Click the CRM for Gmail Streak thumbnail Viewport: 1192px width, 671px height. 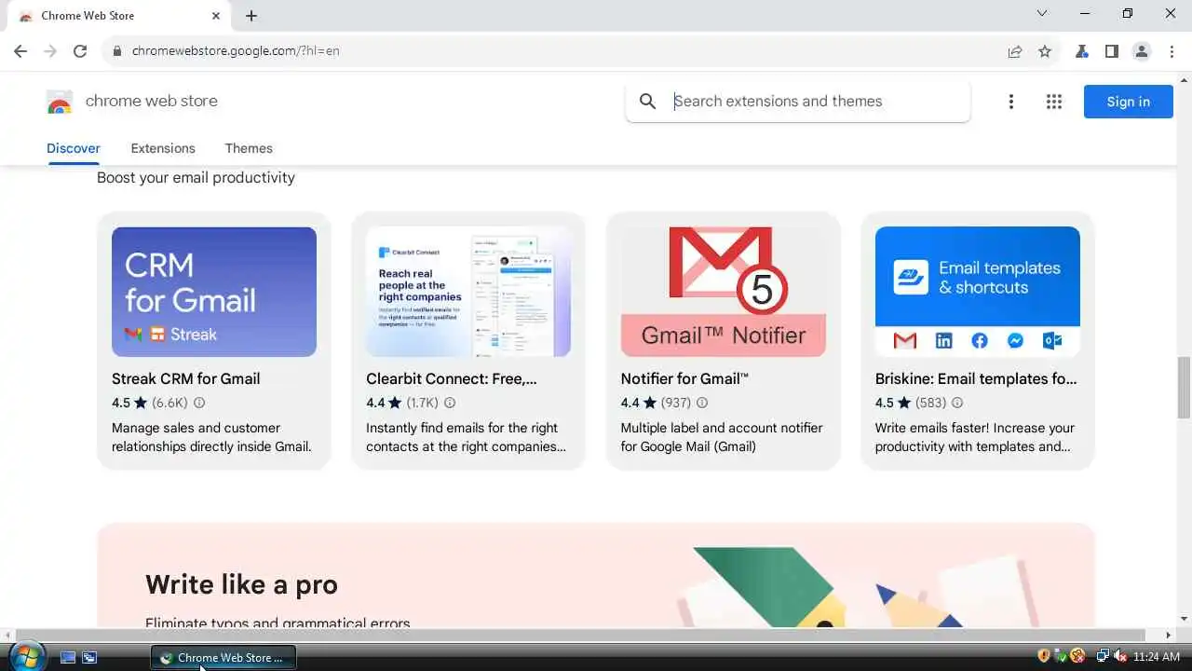(214, 292)
